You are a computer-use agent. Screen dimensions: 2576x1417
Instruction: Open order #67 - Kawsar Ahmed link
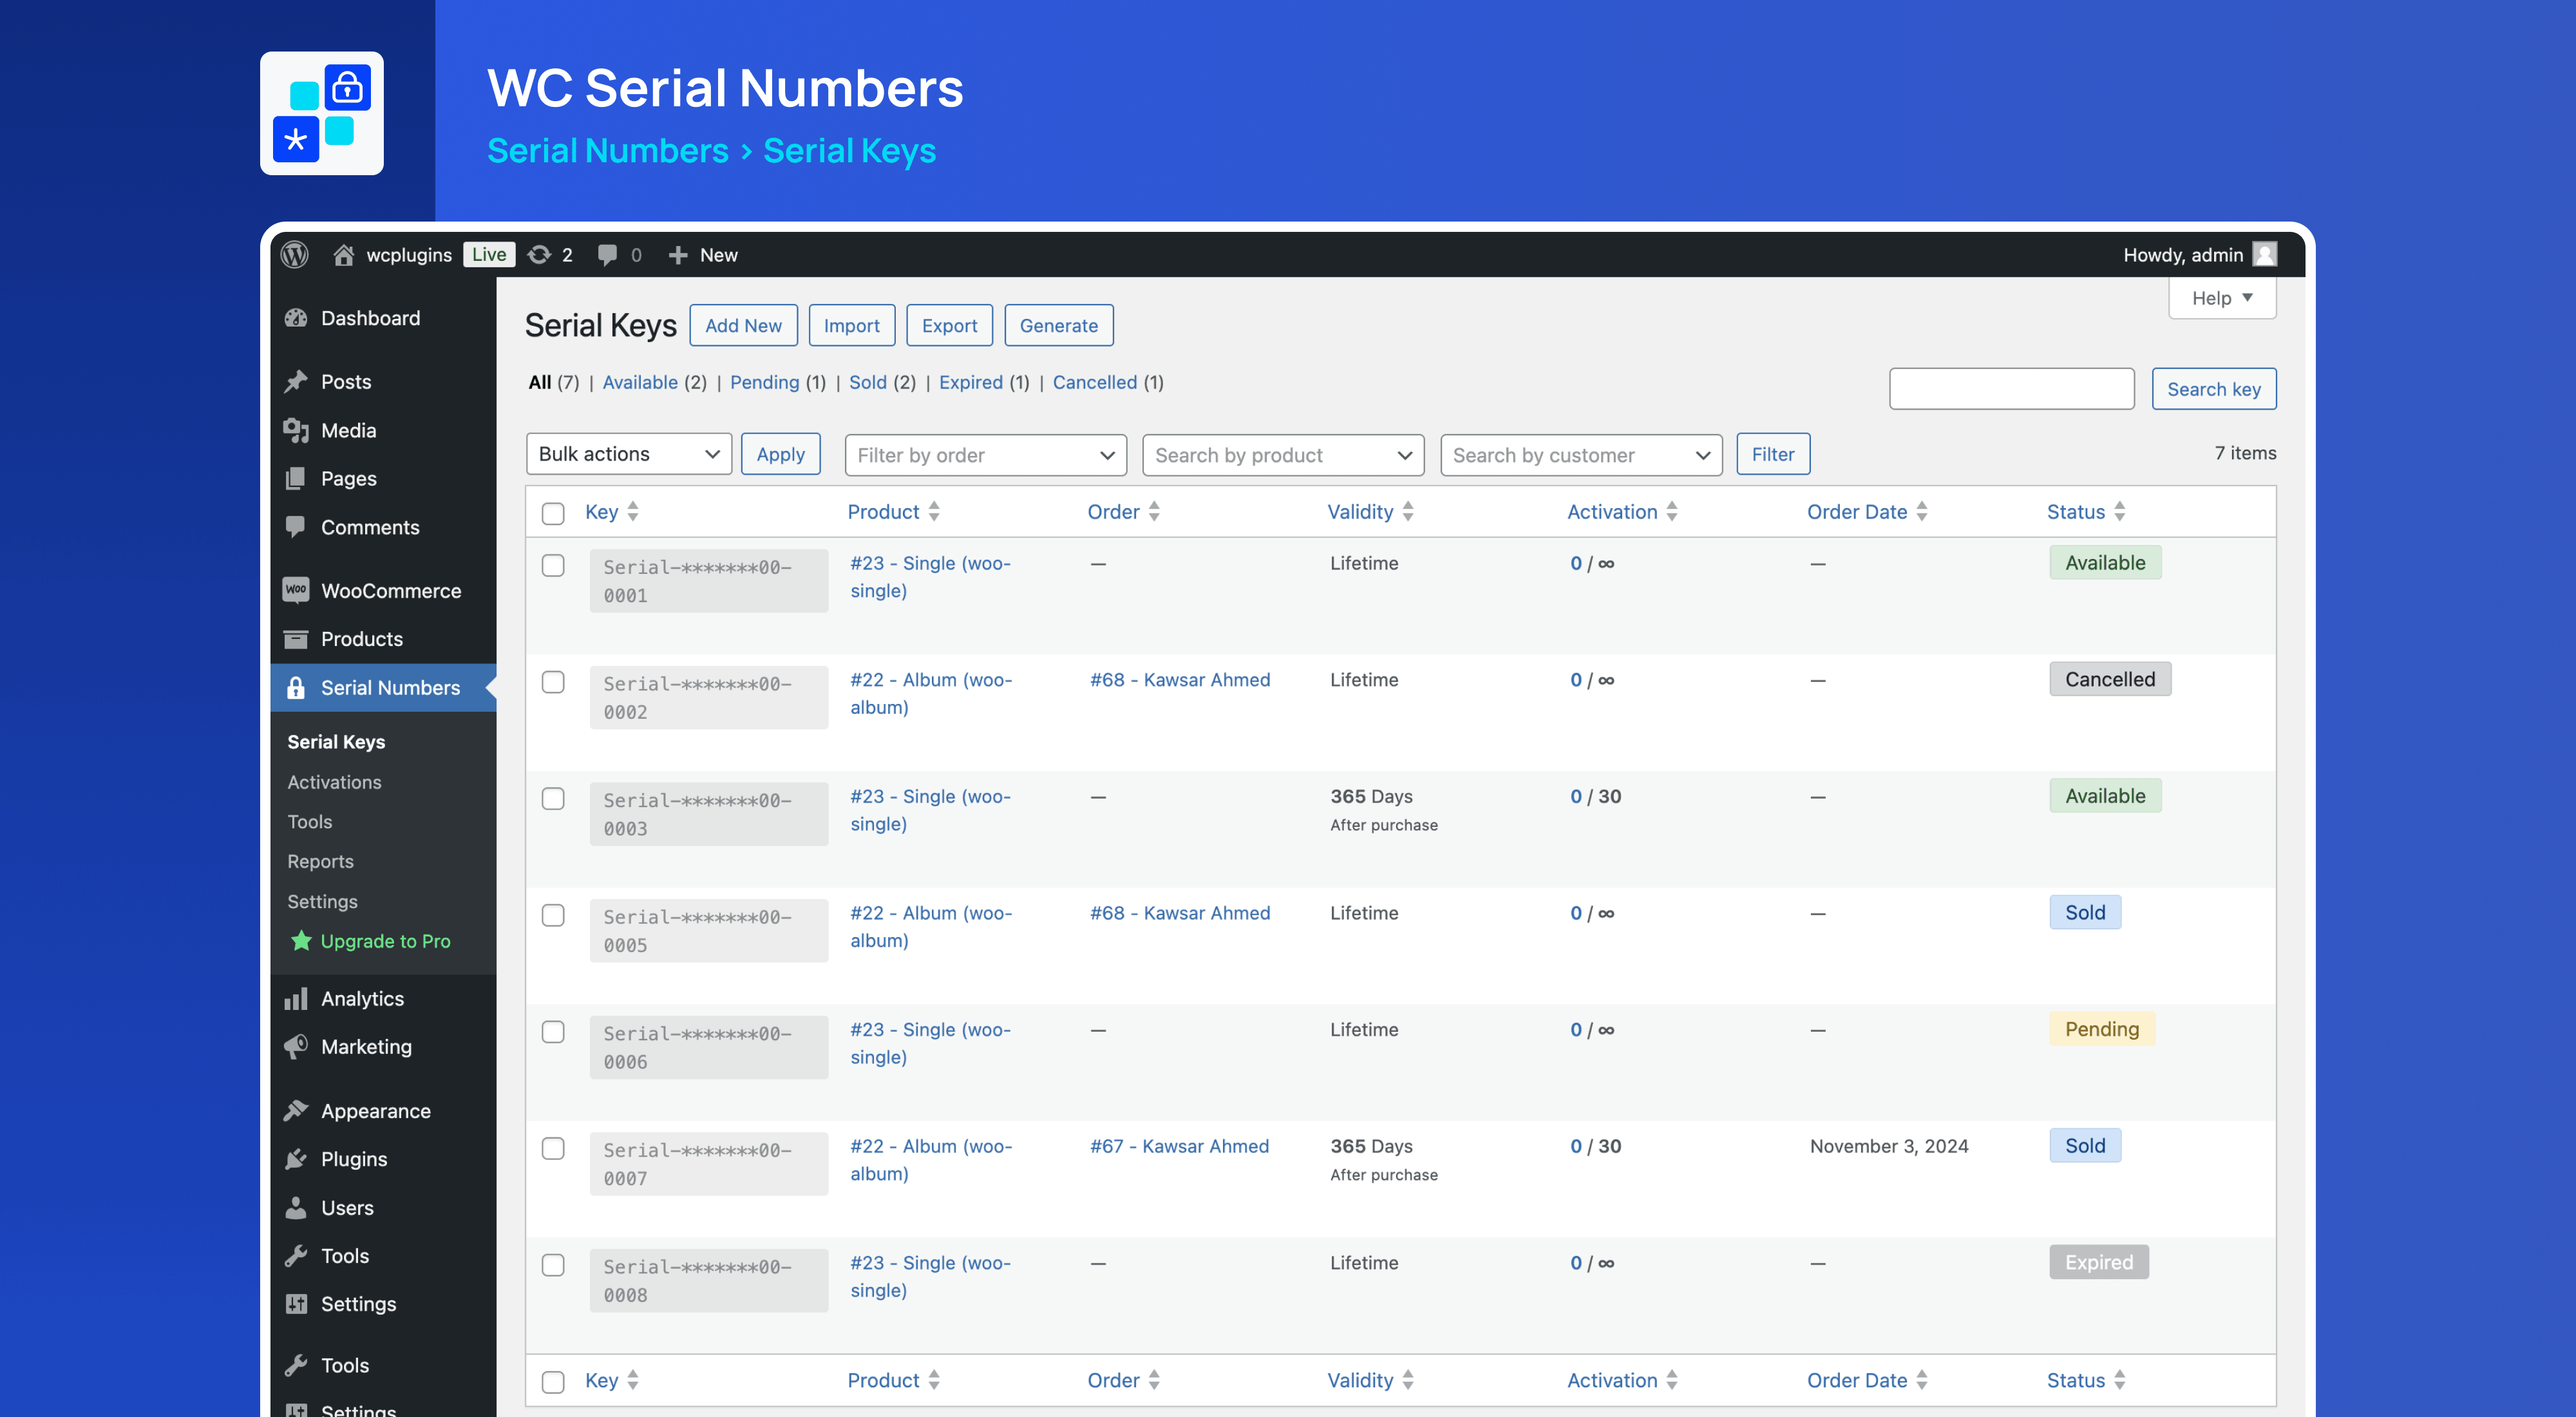point(1179,1146)
